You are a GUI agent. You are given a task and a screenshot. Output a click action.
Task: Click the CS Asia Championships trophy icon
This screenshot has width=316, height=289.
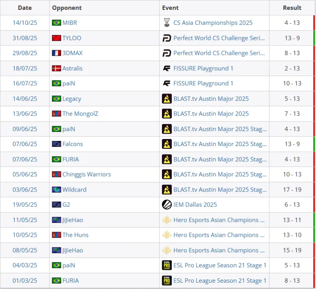(x=167, y=23)
